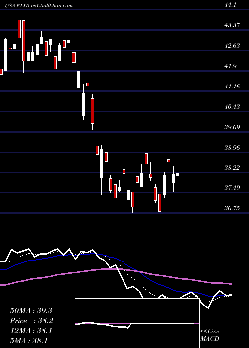Select the 44.1 price level label
The height and width of the screenshot is (348, 249).
[230, 4]
